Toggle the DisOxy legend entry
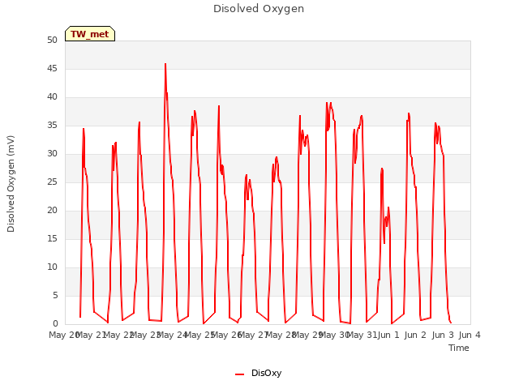519x389 pixels. pyautogui.click(x=258, y=373)
